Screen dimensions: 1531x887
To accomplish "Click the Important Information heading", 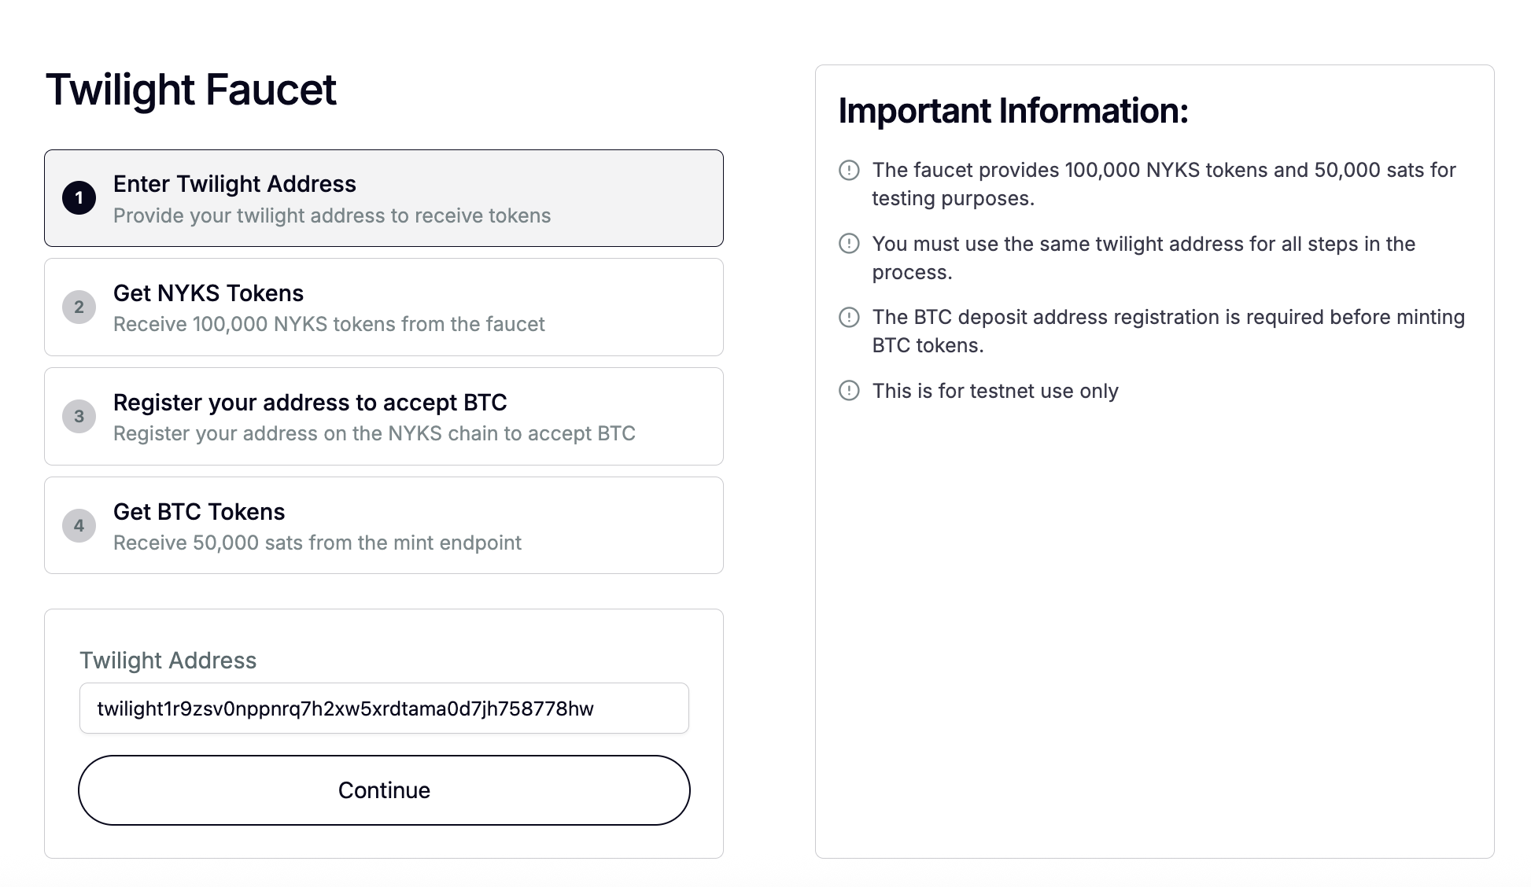I will pyautogui.click(x=1013, y=111).
